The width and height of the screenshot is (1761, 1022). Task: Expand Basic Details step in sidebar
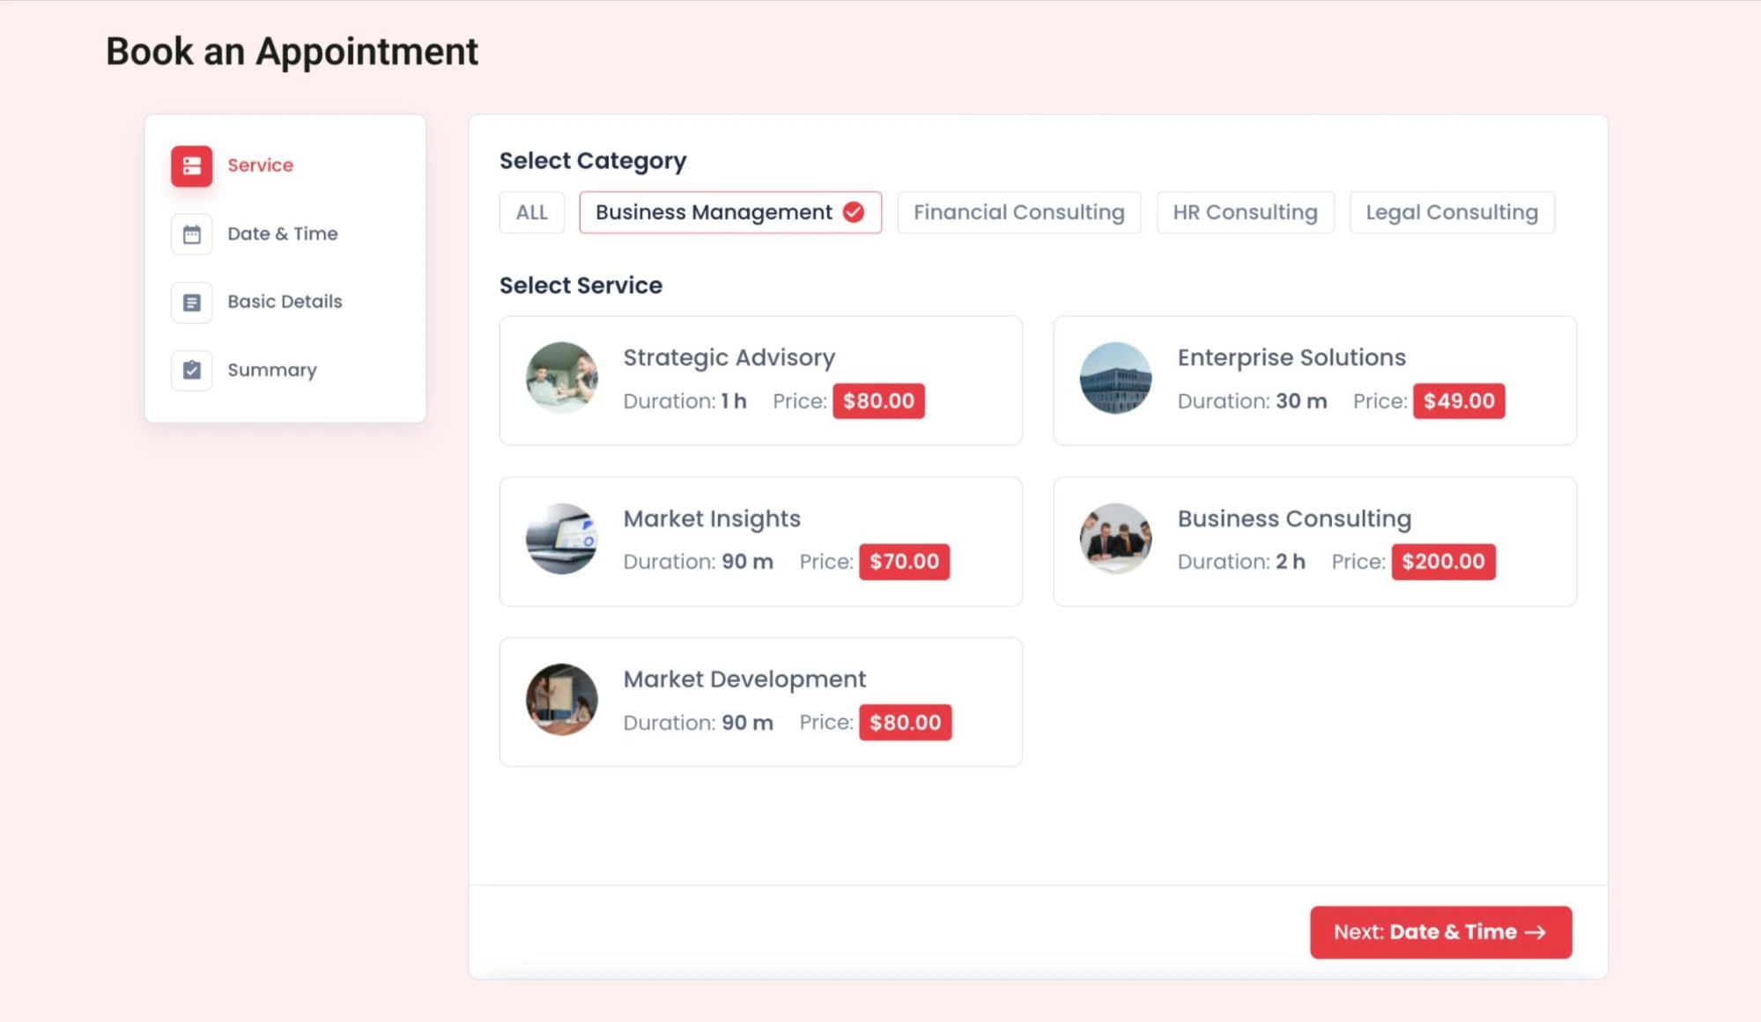pos(284,300)
